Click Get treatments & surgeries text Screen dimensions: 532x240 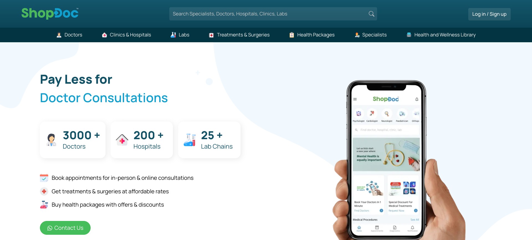(x=110, y=191)
